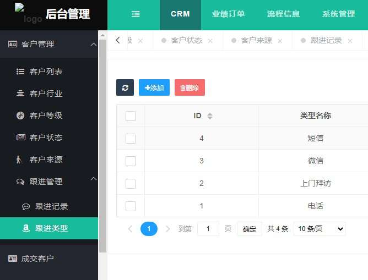The height and width of the screenshot is (280, 368).
Task: Collapse the 客户管理 sidebar section
Action: 93,44
